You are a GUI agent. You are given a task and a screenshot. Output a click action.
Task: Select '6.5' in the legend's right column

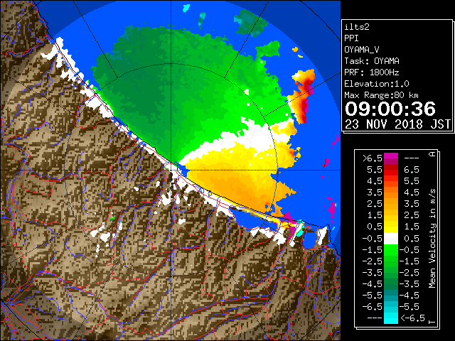(412, 170)
